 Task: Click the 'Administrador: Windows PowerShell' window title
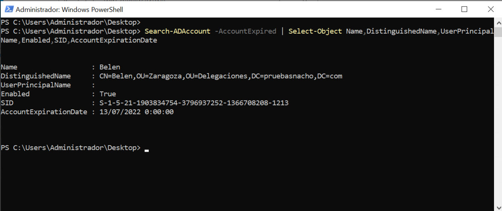click(69, 9)
